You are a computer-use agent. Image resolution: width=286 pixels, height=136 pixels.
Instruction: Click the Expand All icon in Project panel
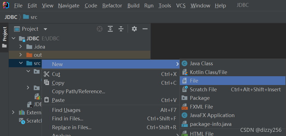tap(110, 29)
